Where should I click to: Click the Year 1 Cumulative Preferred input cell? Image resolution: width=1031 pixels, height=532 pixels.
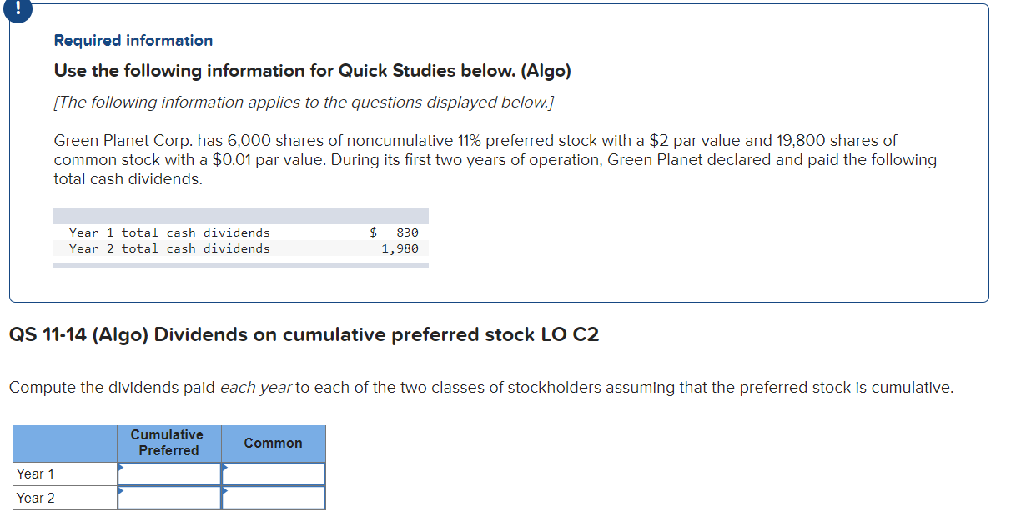[x=168, y=474]
